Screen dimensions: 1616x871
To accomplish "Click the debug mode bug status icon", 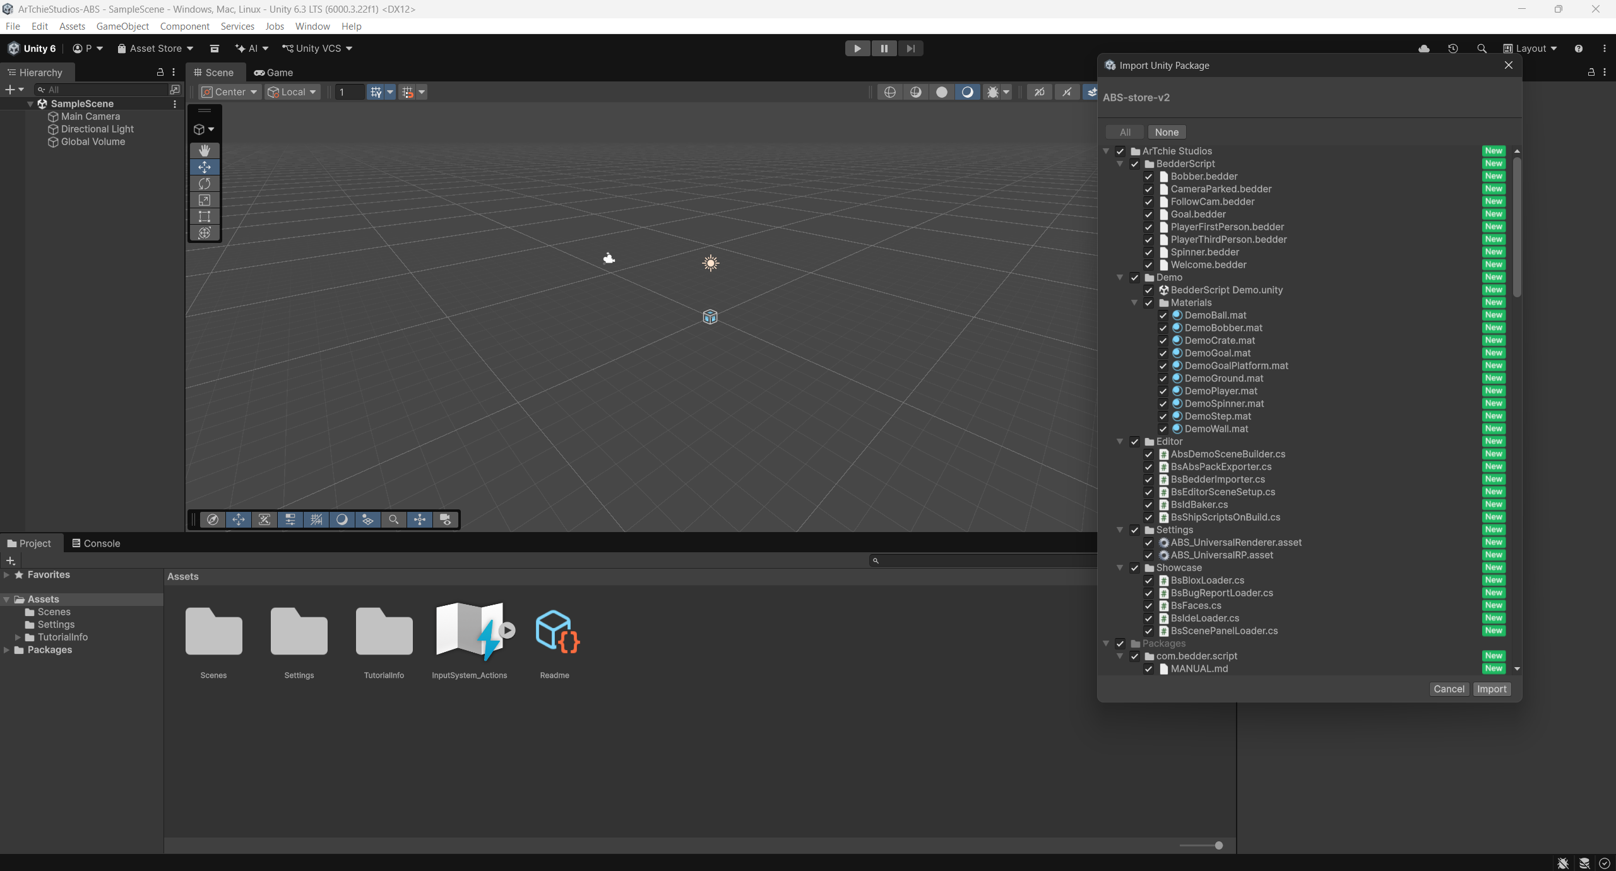I will pyautogui.click(x=1563, y=863).
